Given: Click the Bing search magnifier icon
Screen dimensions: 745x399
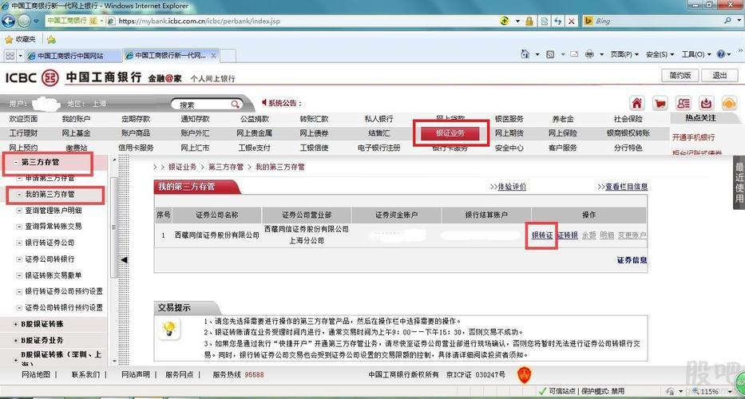Looking at the screenshot, I should point(728,21).
